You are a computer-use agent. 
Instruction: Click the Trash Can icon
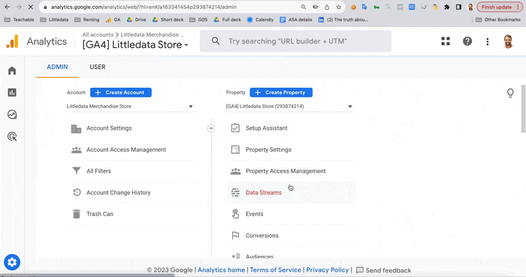click(77, 214)
